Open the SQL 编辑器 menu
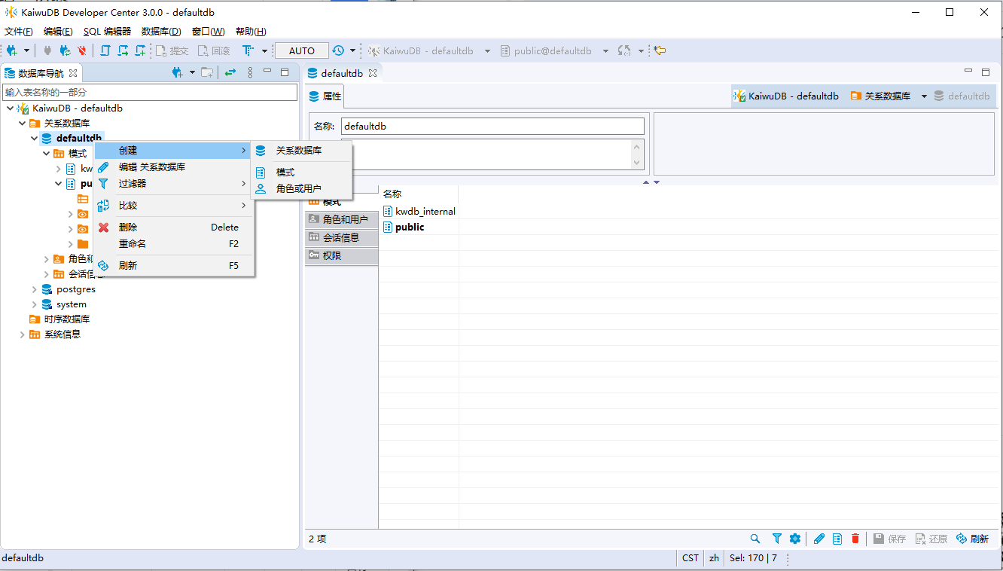1003x571 pixels. pyautogui.click(x=107, y=32)
